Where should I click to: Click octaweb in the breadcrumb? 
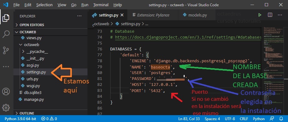coord(102,24)
